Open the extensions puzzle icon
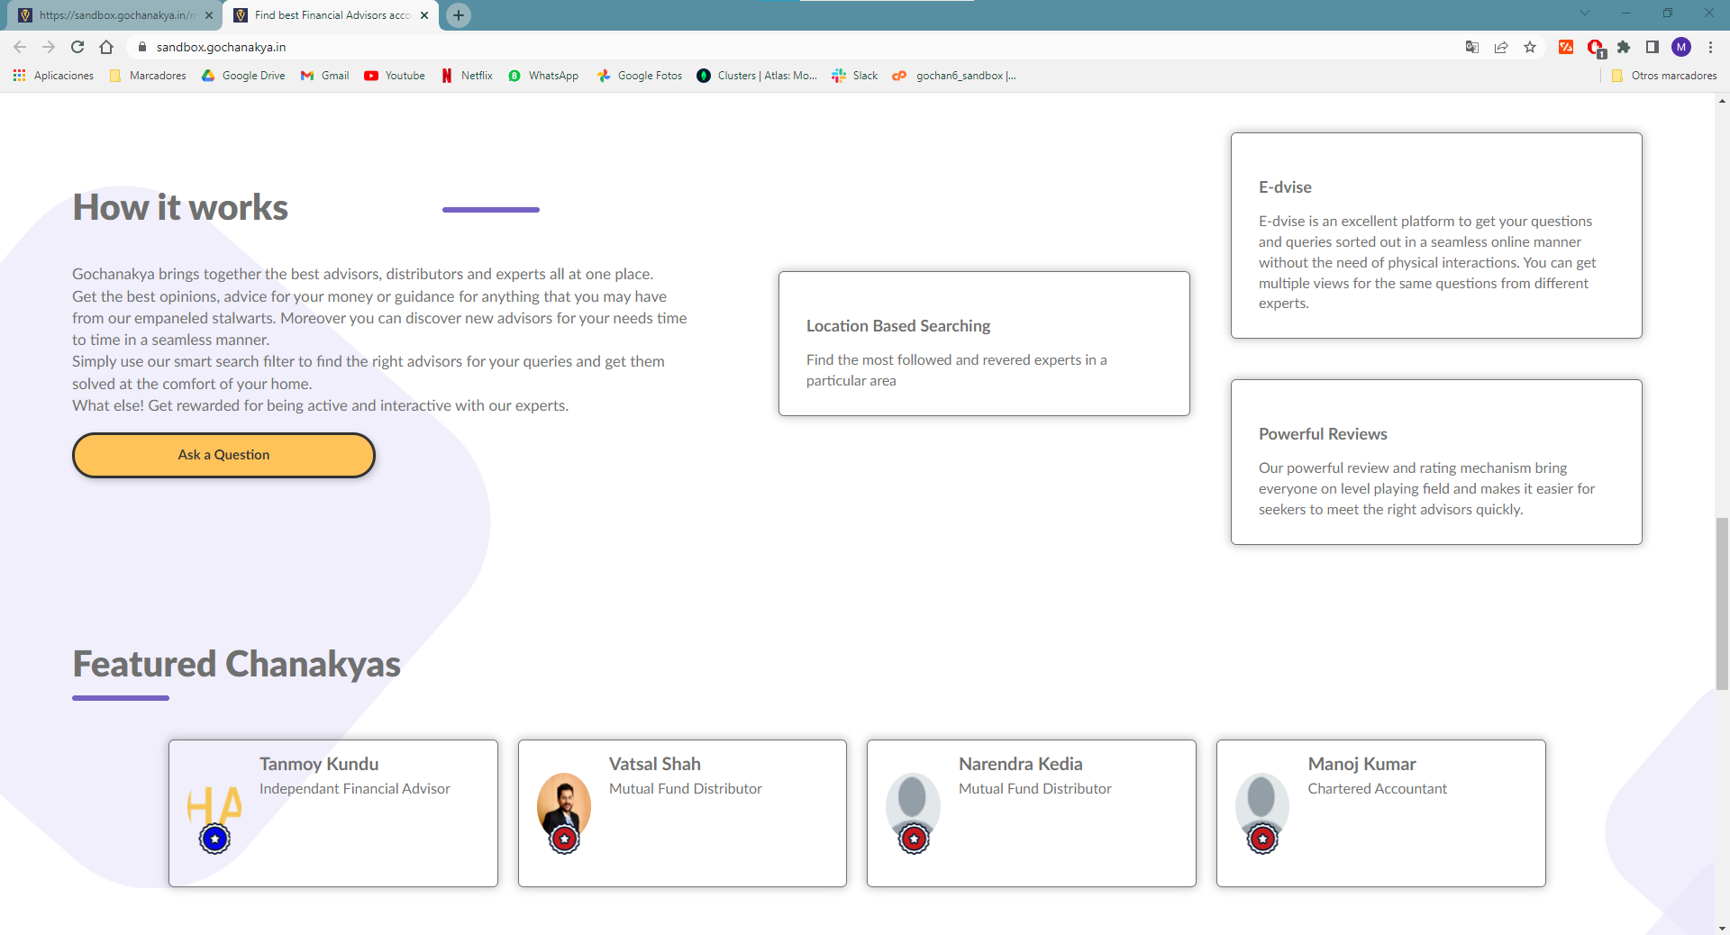 [x=1624, y=47]
